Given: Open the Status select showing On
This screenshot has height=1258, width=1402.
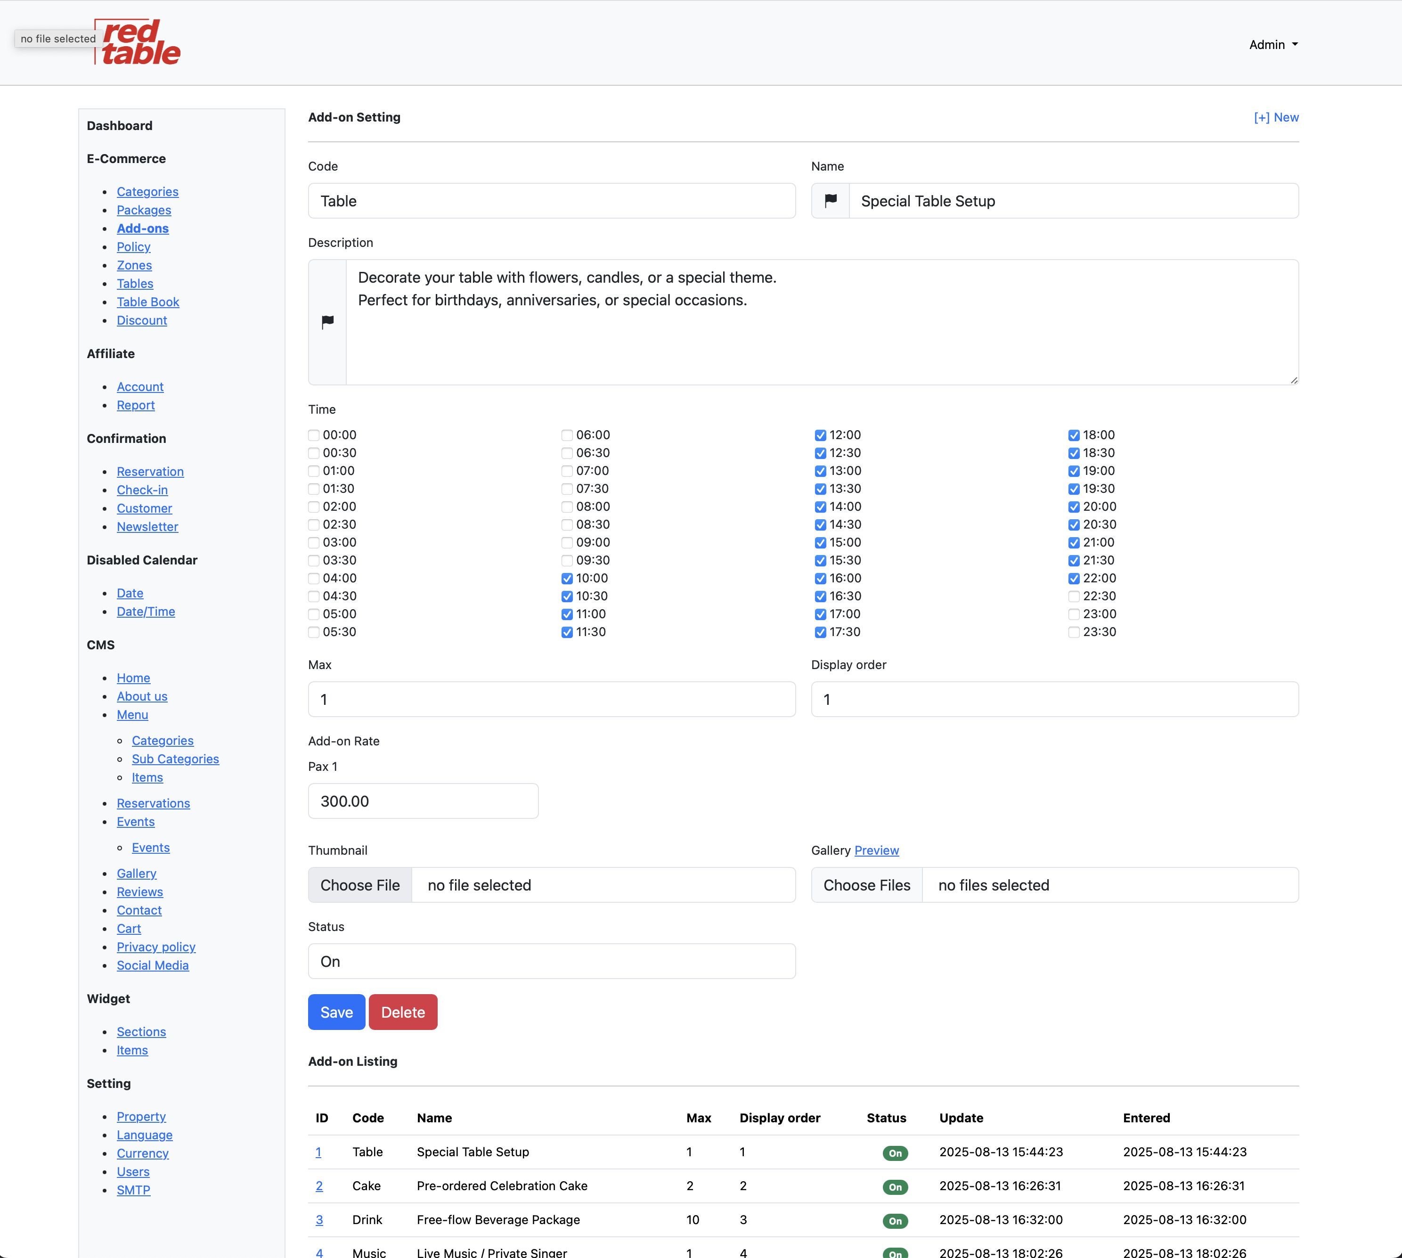Looking at the screenshot, I should (551, 962).
